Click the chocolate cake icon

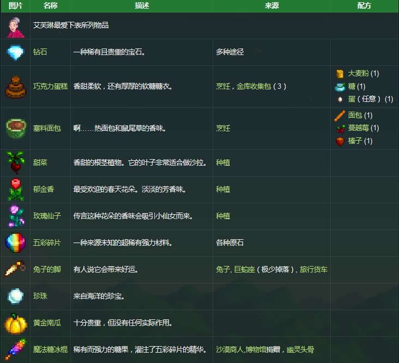click(15, 86)
